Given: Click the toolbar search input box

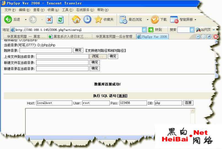Looking at the screenshot, I should coord(184,30).
